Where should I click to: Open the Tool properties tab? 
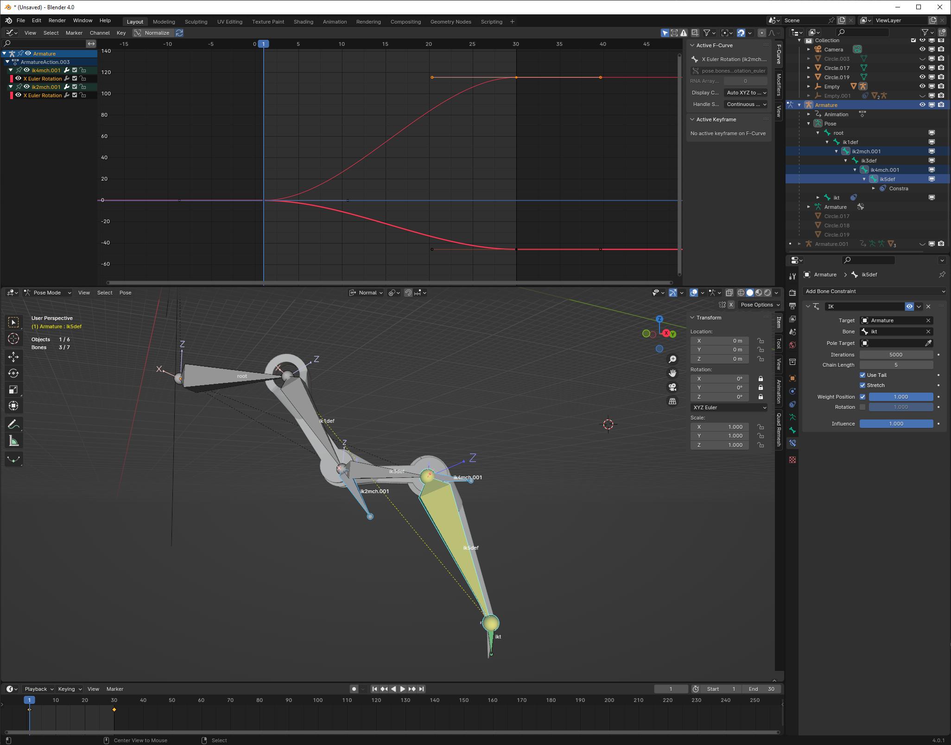pyautogui.click(x=792, y=276)
